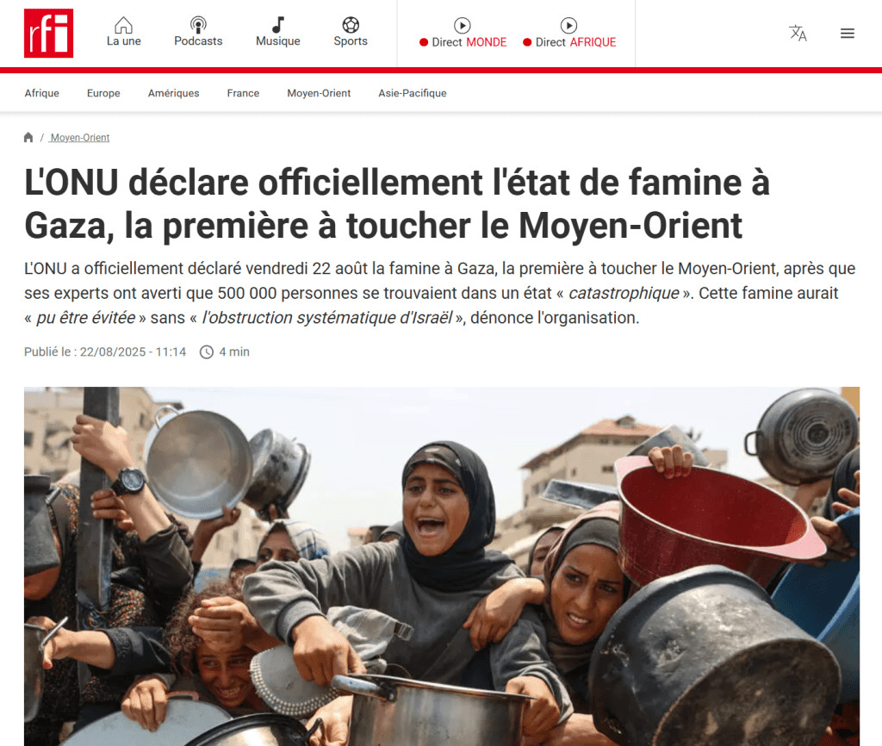Open the Gaza crowd article photo

442,566
